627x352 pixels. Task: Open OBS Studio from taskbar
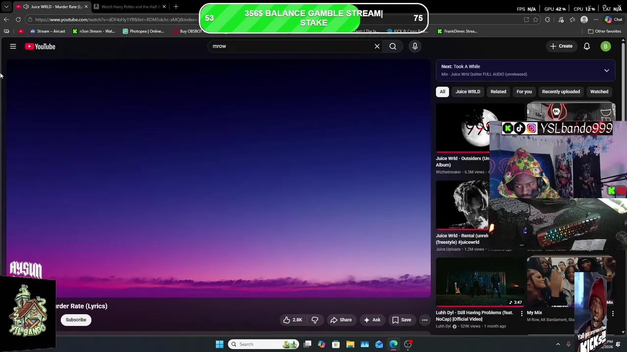pyautogui.click(x=408, y=344)
